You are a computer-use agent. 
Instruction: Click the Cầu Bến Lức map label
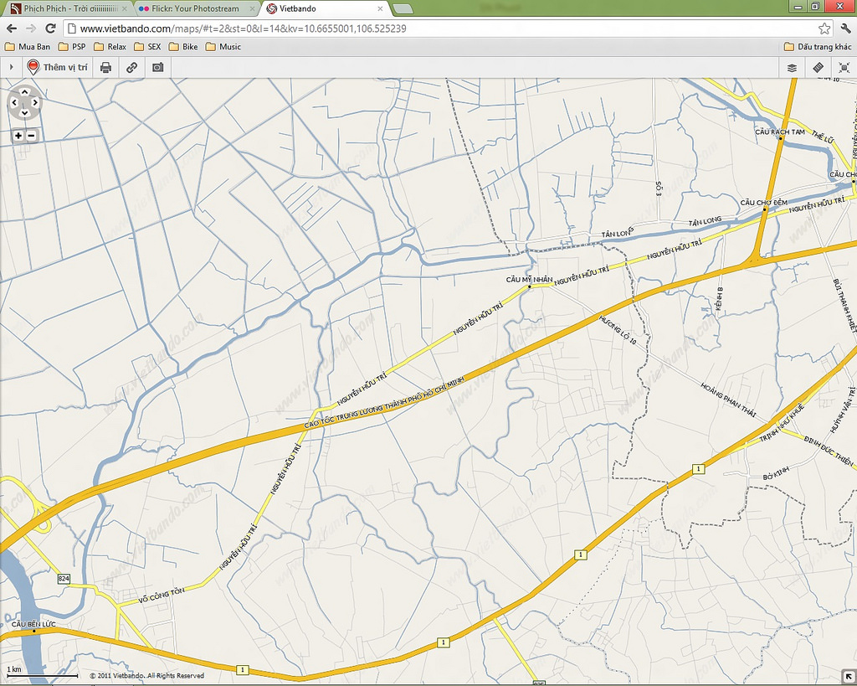33,624
